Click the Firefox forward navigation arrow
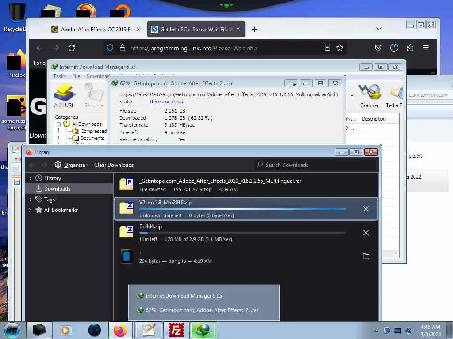Screen dimensions: 453x339 click(56, 48)
